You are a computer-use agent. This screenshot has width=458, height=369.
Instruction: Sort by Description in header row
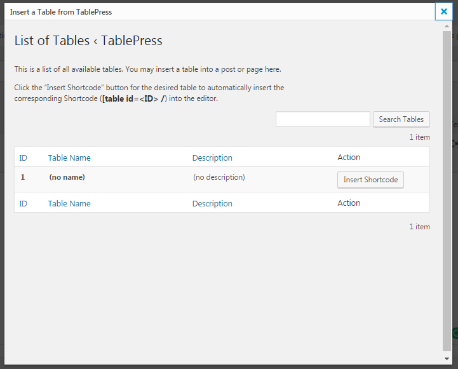pos(212,158)
